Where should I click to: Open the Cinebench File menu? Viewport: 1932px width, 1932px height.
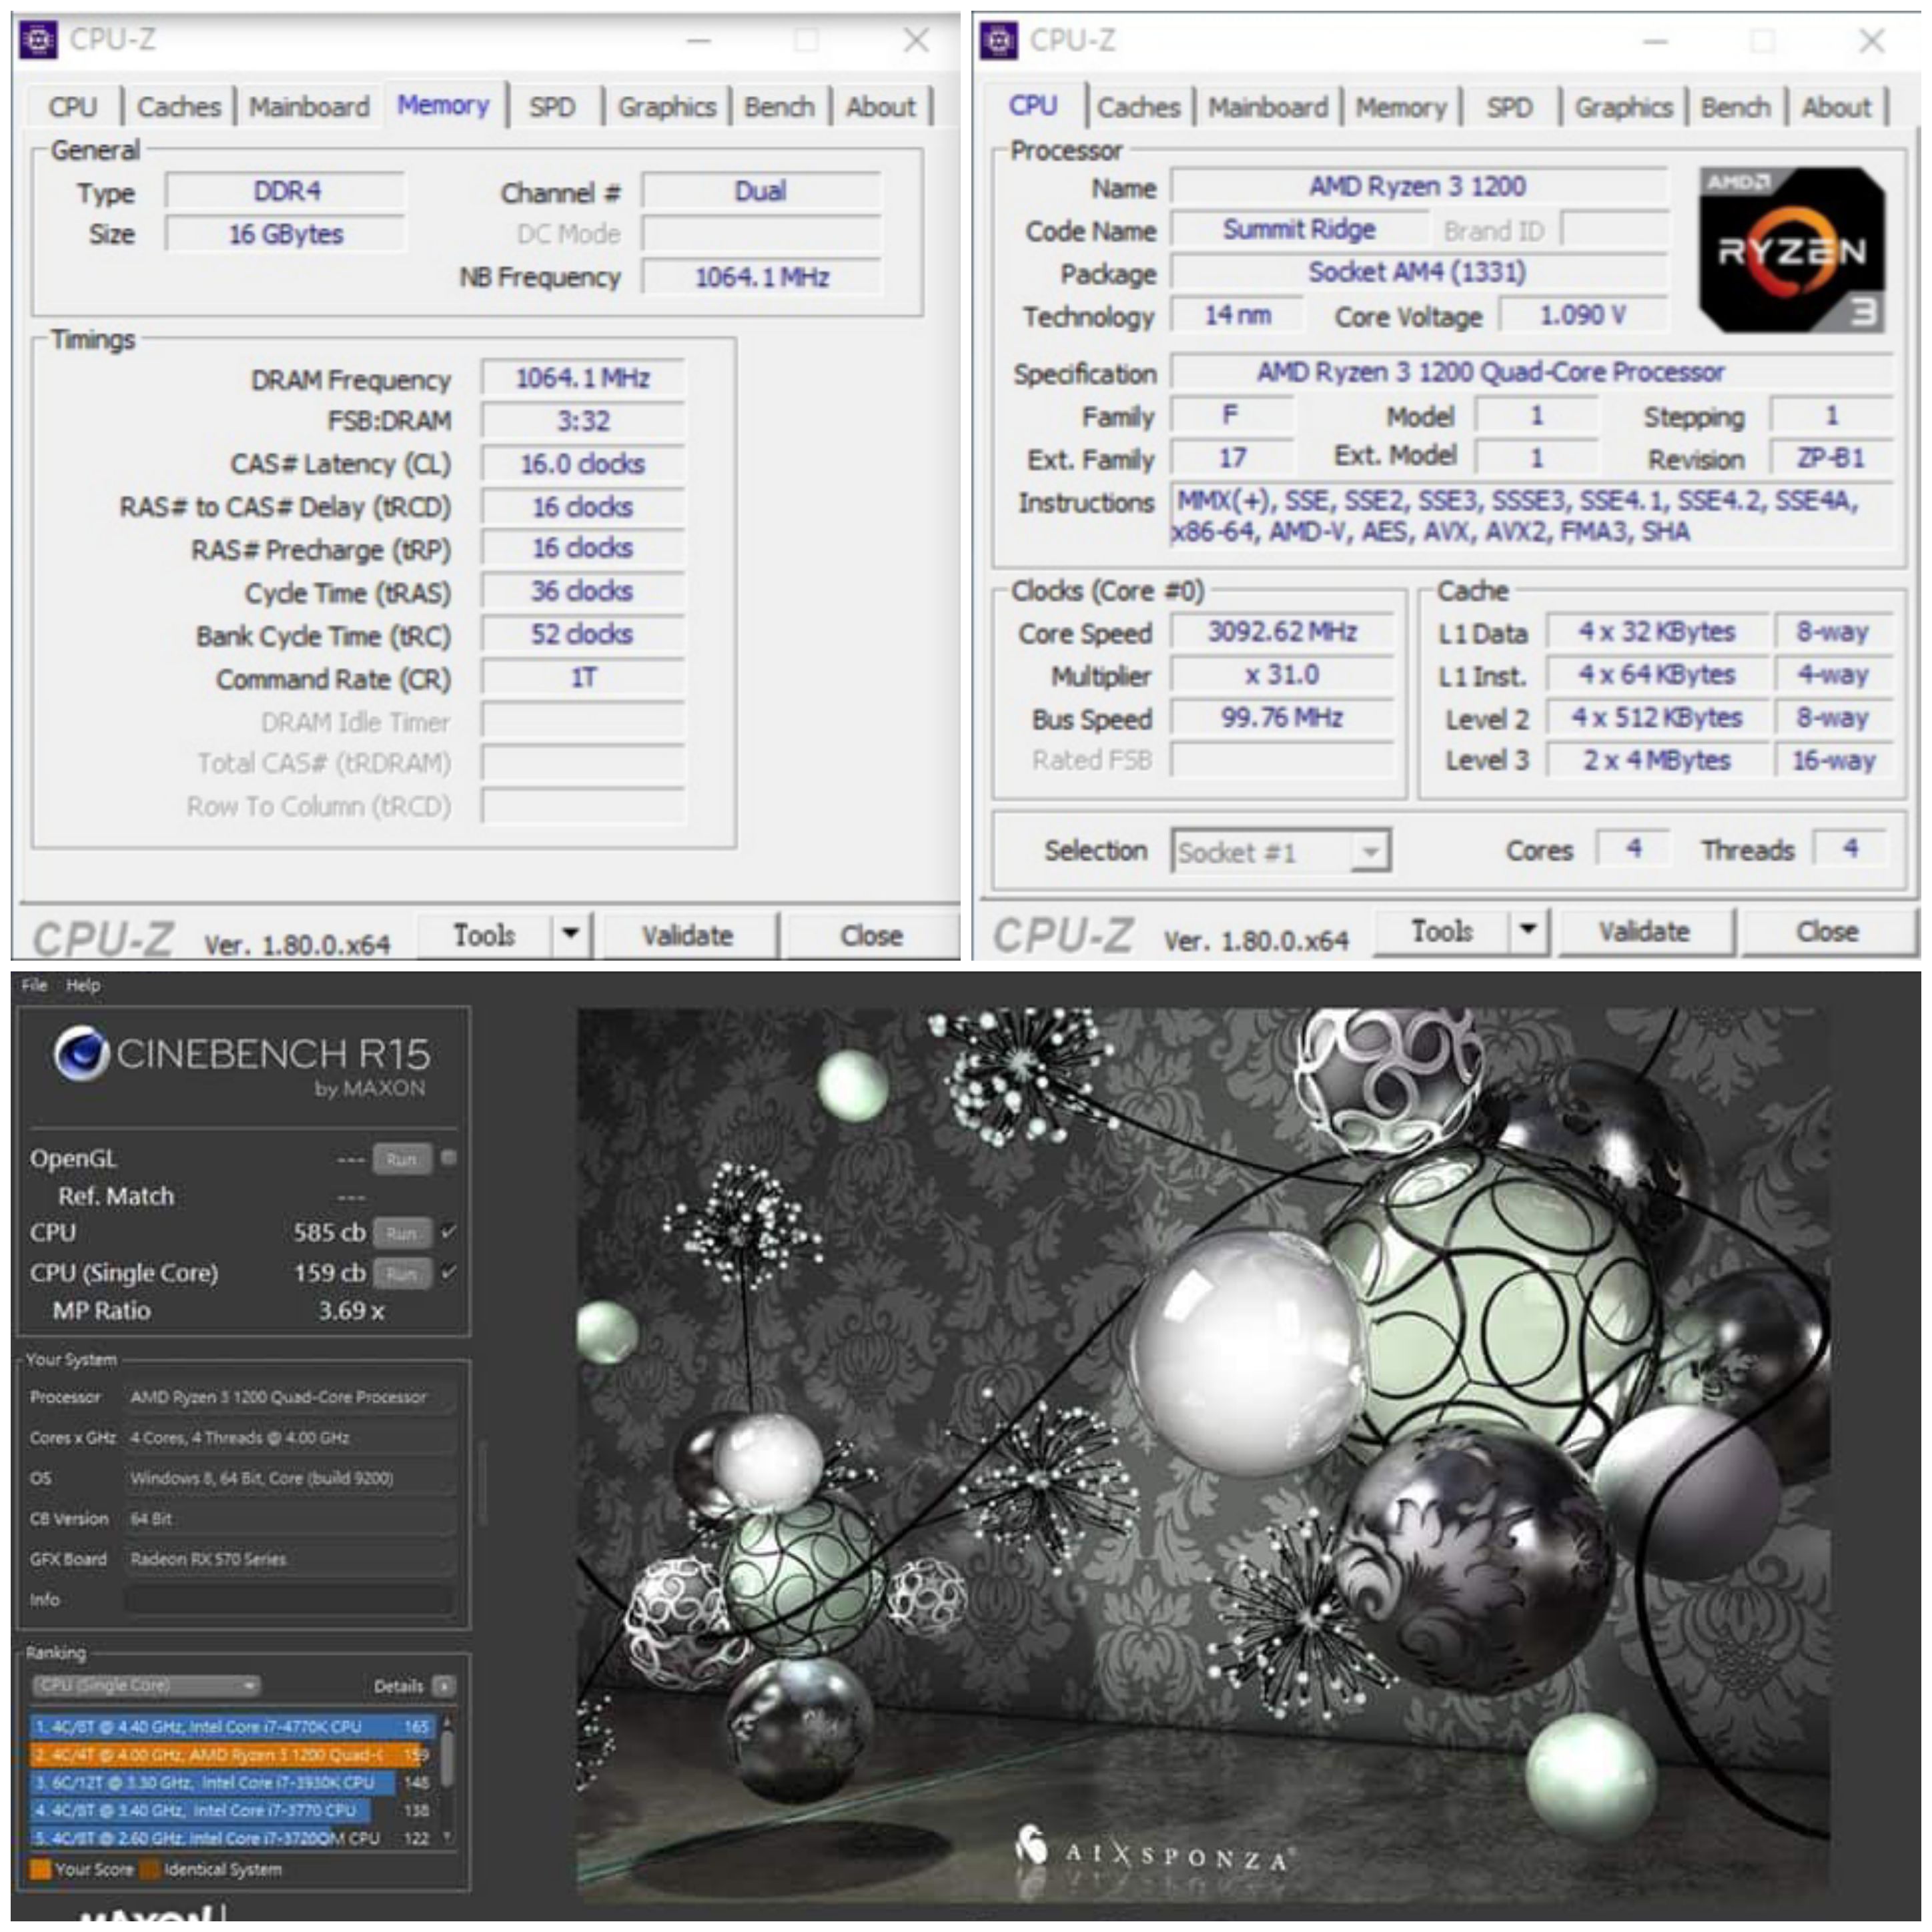pos(34,985)
